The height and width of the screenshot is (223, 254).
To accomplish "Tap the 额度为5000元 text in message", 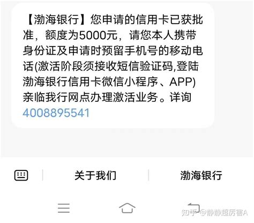I will pos(81,35).
